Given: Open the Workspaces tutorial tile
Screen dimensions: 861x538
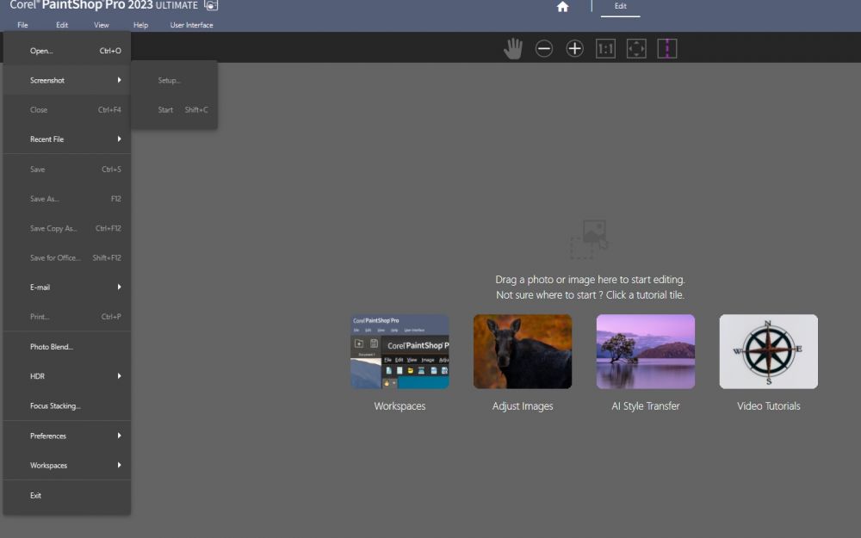Looking at the screenshot, I should [400, 351].
